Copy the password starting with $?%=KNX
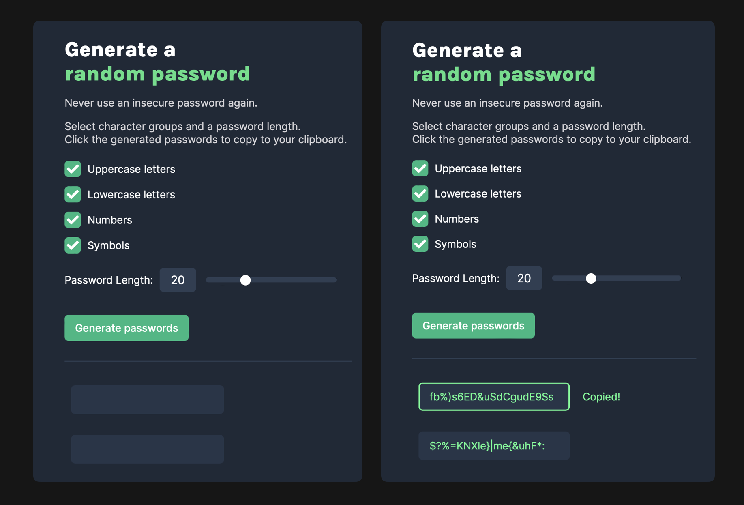744x505 pixels. pyautogui.click(x=494, y=446)
